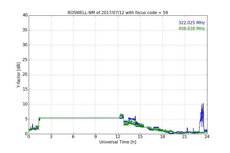Click the plot title mentioning ROSWELL-NM

pos(118,12)
